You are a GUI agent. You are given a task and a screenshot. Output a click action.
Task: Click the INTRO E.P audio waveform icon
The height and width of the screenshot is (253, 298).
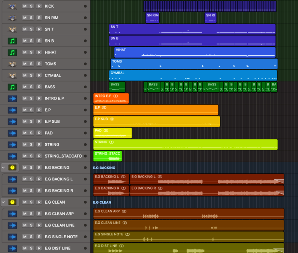point(12,99)
